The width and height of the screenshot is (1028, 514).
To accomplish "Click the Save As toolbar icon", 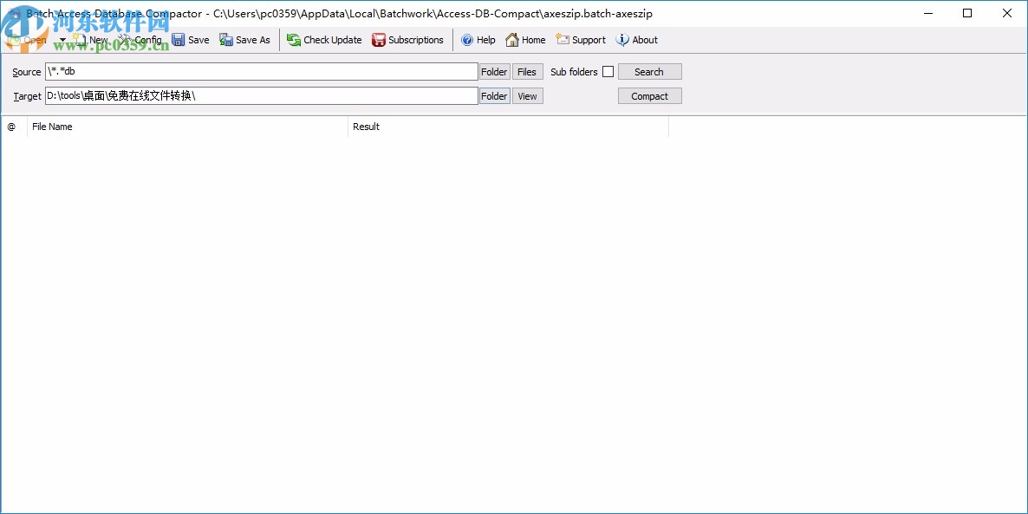I will coord(244,40).
